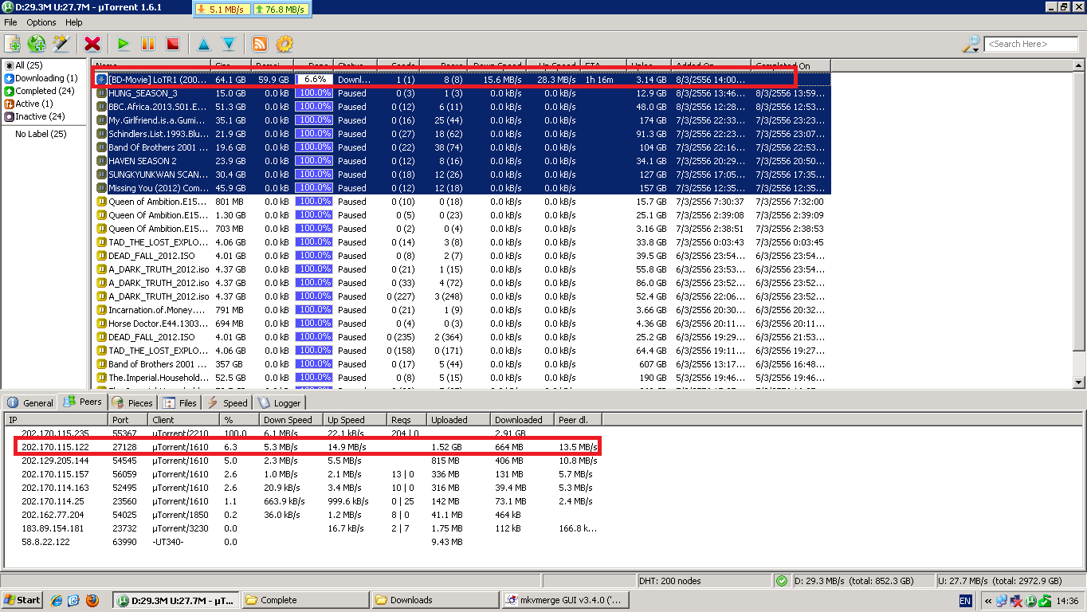Sort torrents by the Seeds column header
This screenshot has height=612, width=1087.
pyautogui.click(x=399, y=65)
